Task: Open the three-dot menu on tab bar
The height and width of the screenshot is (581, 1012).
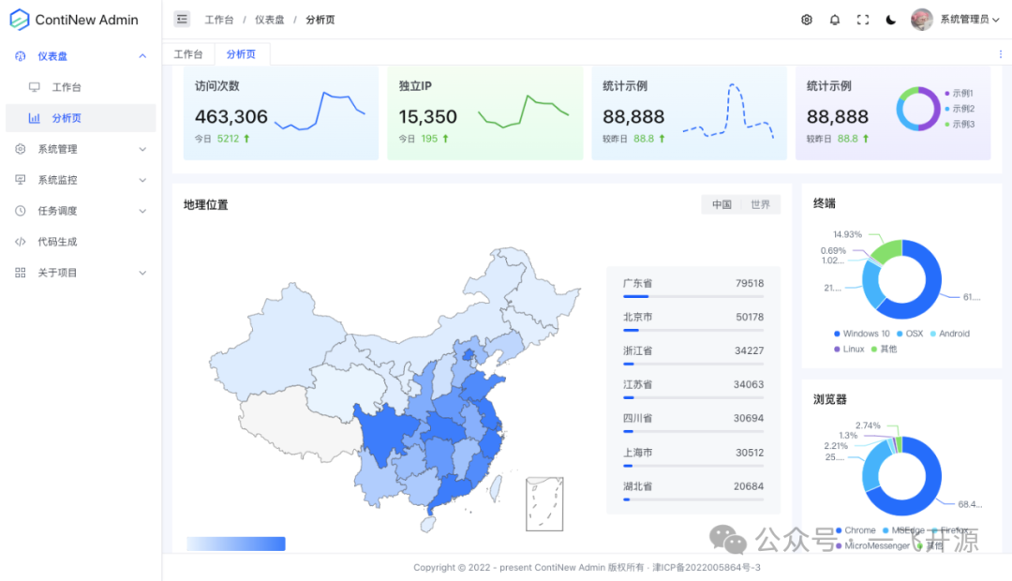Action: 1002,53
